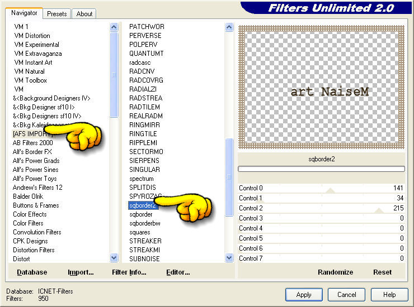Click the Control 3 slider
414x307 pixels.
(x=321, y=218)
